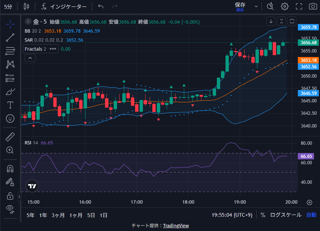
Task: Expand the save options dropdown arrow
Action: click(256, 6)
